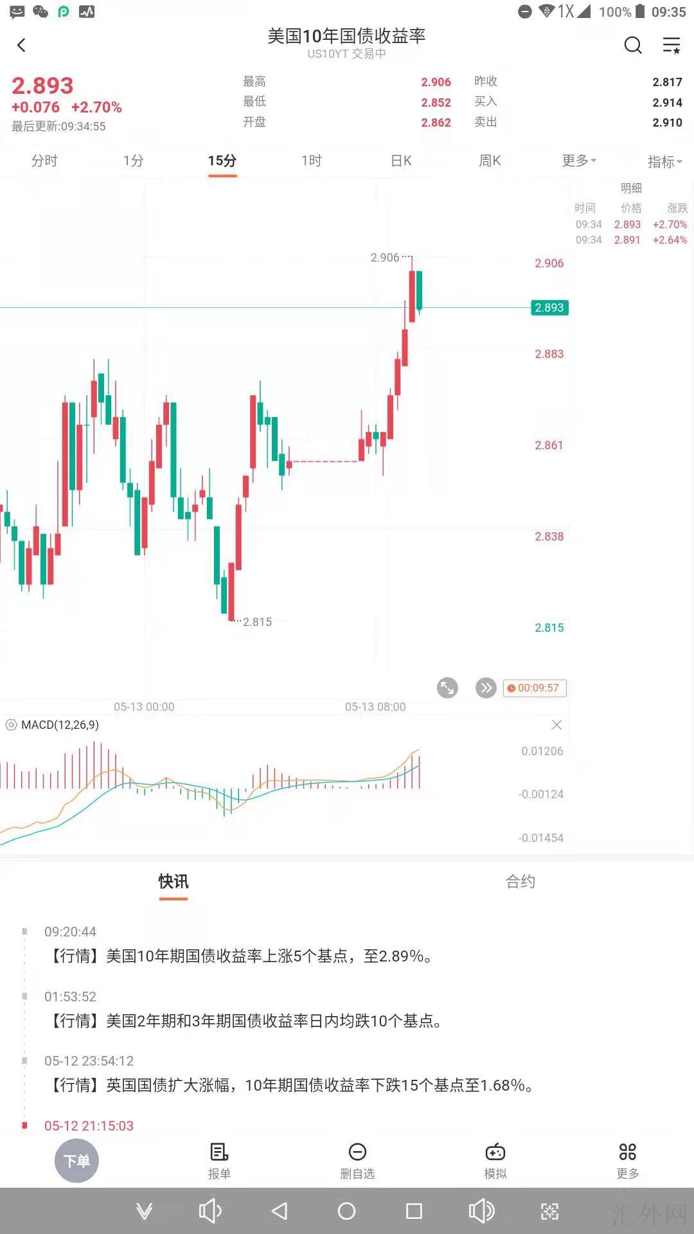The image size is (694, 1234).
Task: Close the MACD indicator panel
Action: (556, 725)
